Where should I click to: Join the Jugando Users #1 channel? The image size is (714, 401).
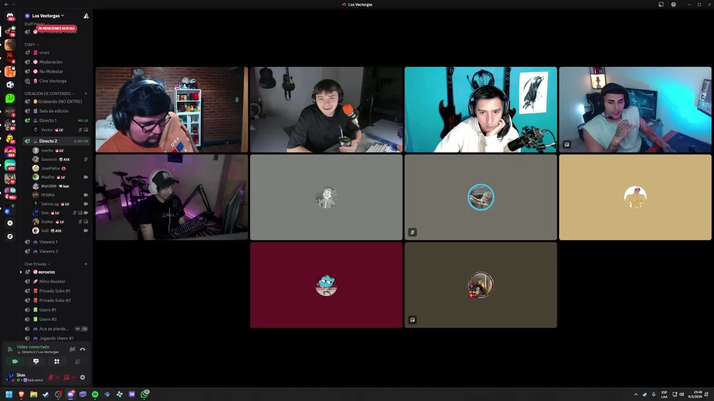(x=56, y=338)
